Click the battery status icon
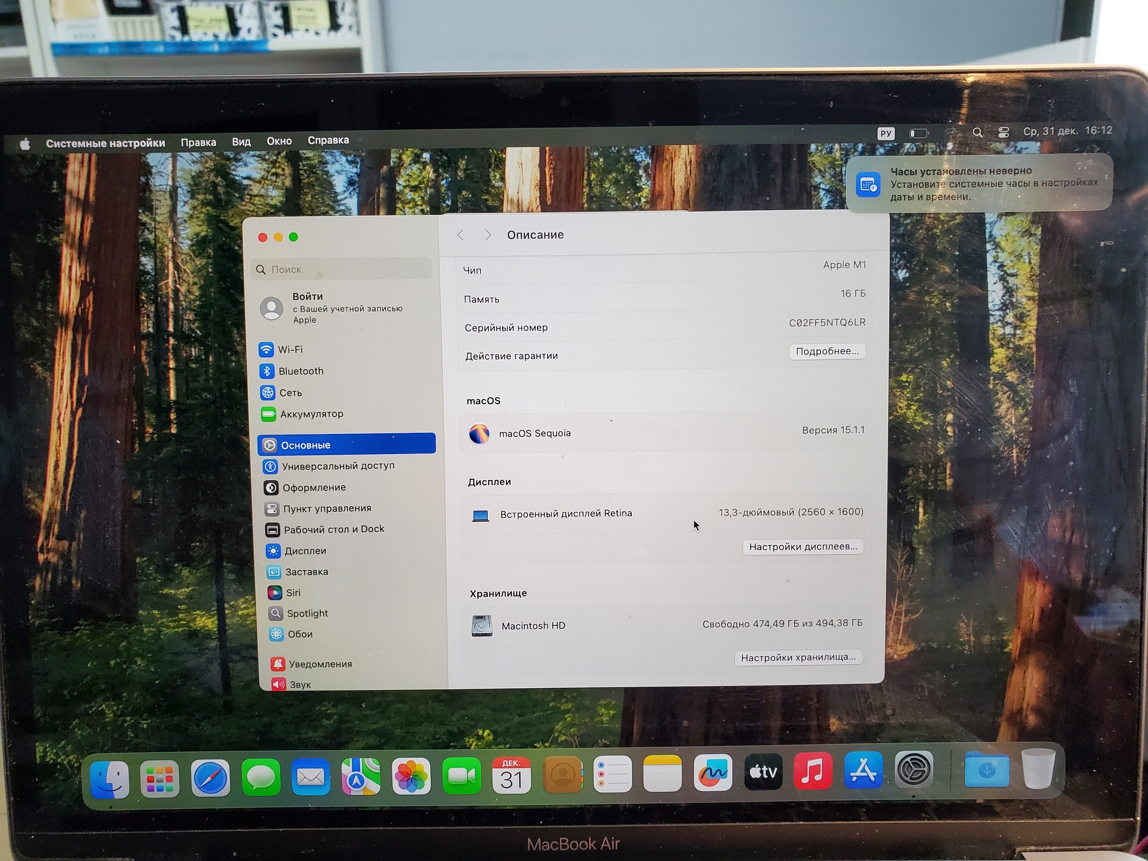 coord(919,133)
